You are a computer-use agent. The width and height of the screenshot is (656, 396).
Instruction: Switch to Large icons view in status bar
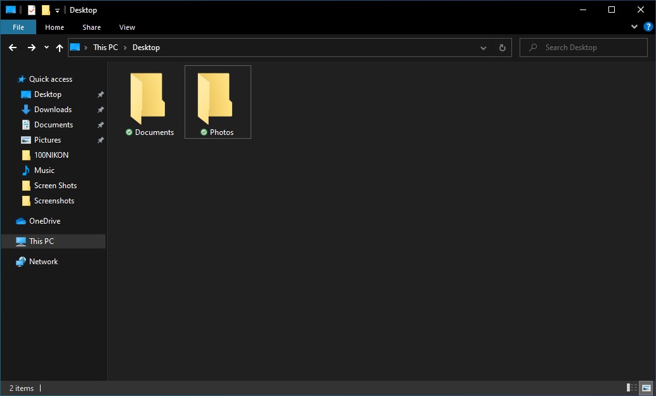pyautogui.click(x=646, y=388)
